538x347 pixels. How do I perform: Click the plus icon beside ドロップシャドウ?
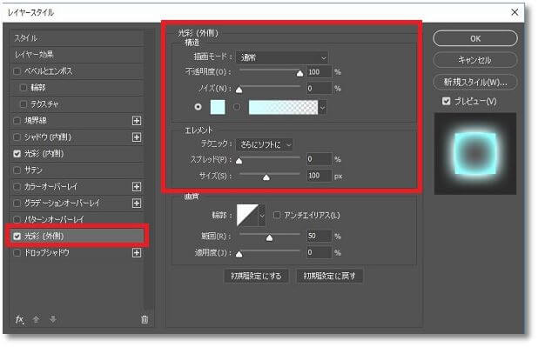click(x=137, y=253)
